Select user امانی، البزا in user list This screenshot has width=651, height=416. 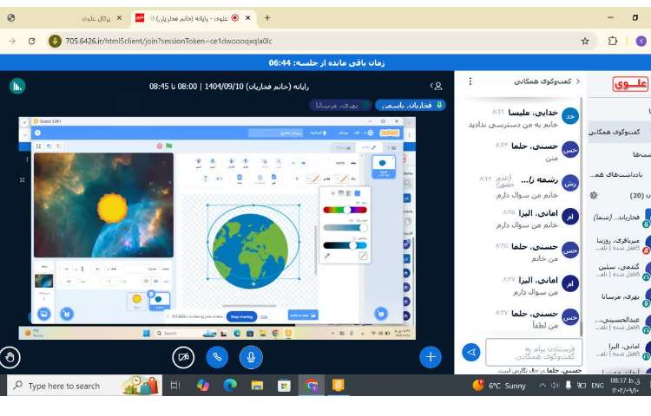coord(621,349)
